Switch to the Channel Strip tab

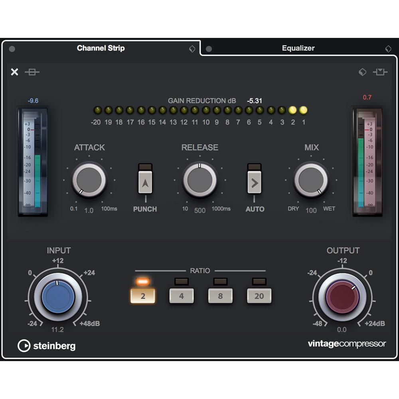[101, 48]
